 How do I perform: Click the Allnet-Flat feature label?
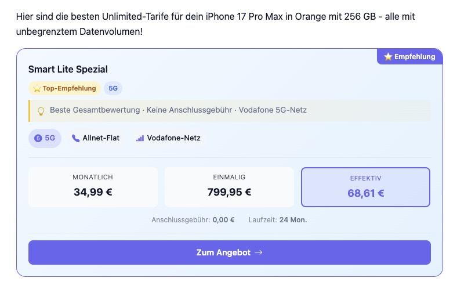[101, 138]
